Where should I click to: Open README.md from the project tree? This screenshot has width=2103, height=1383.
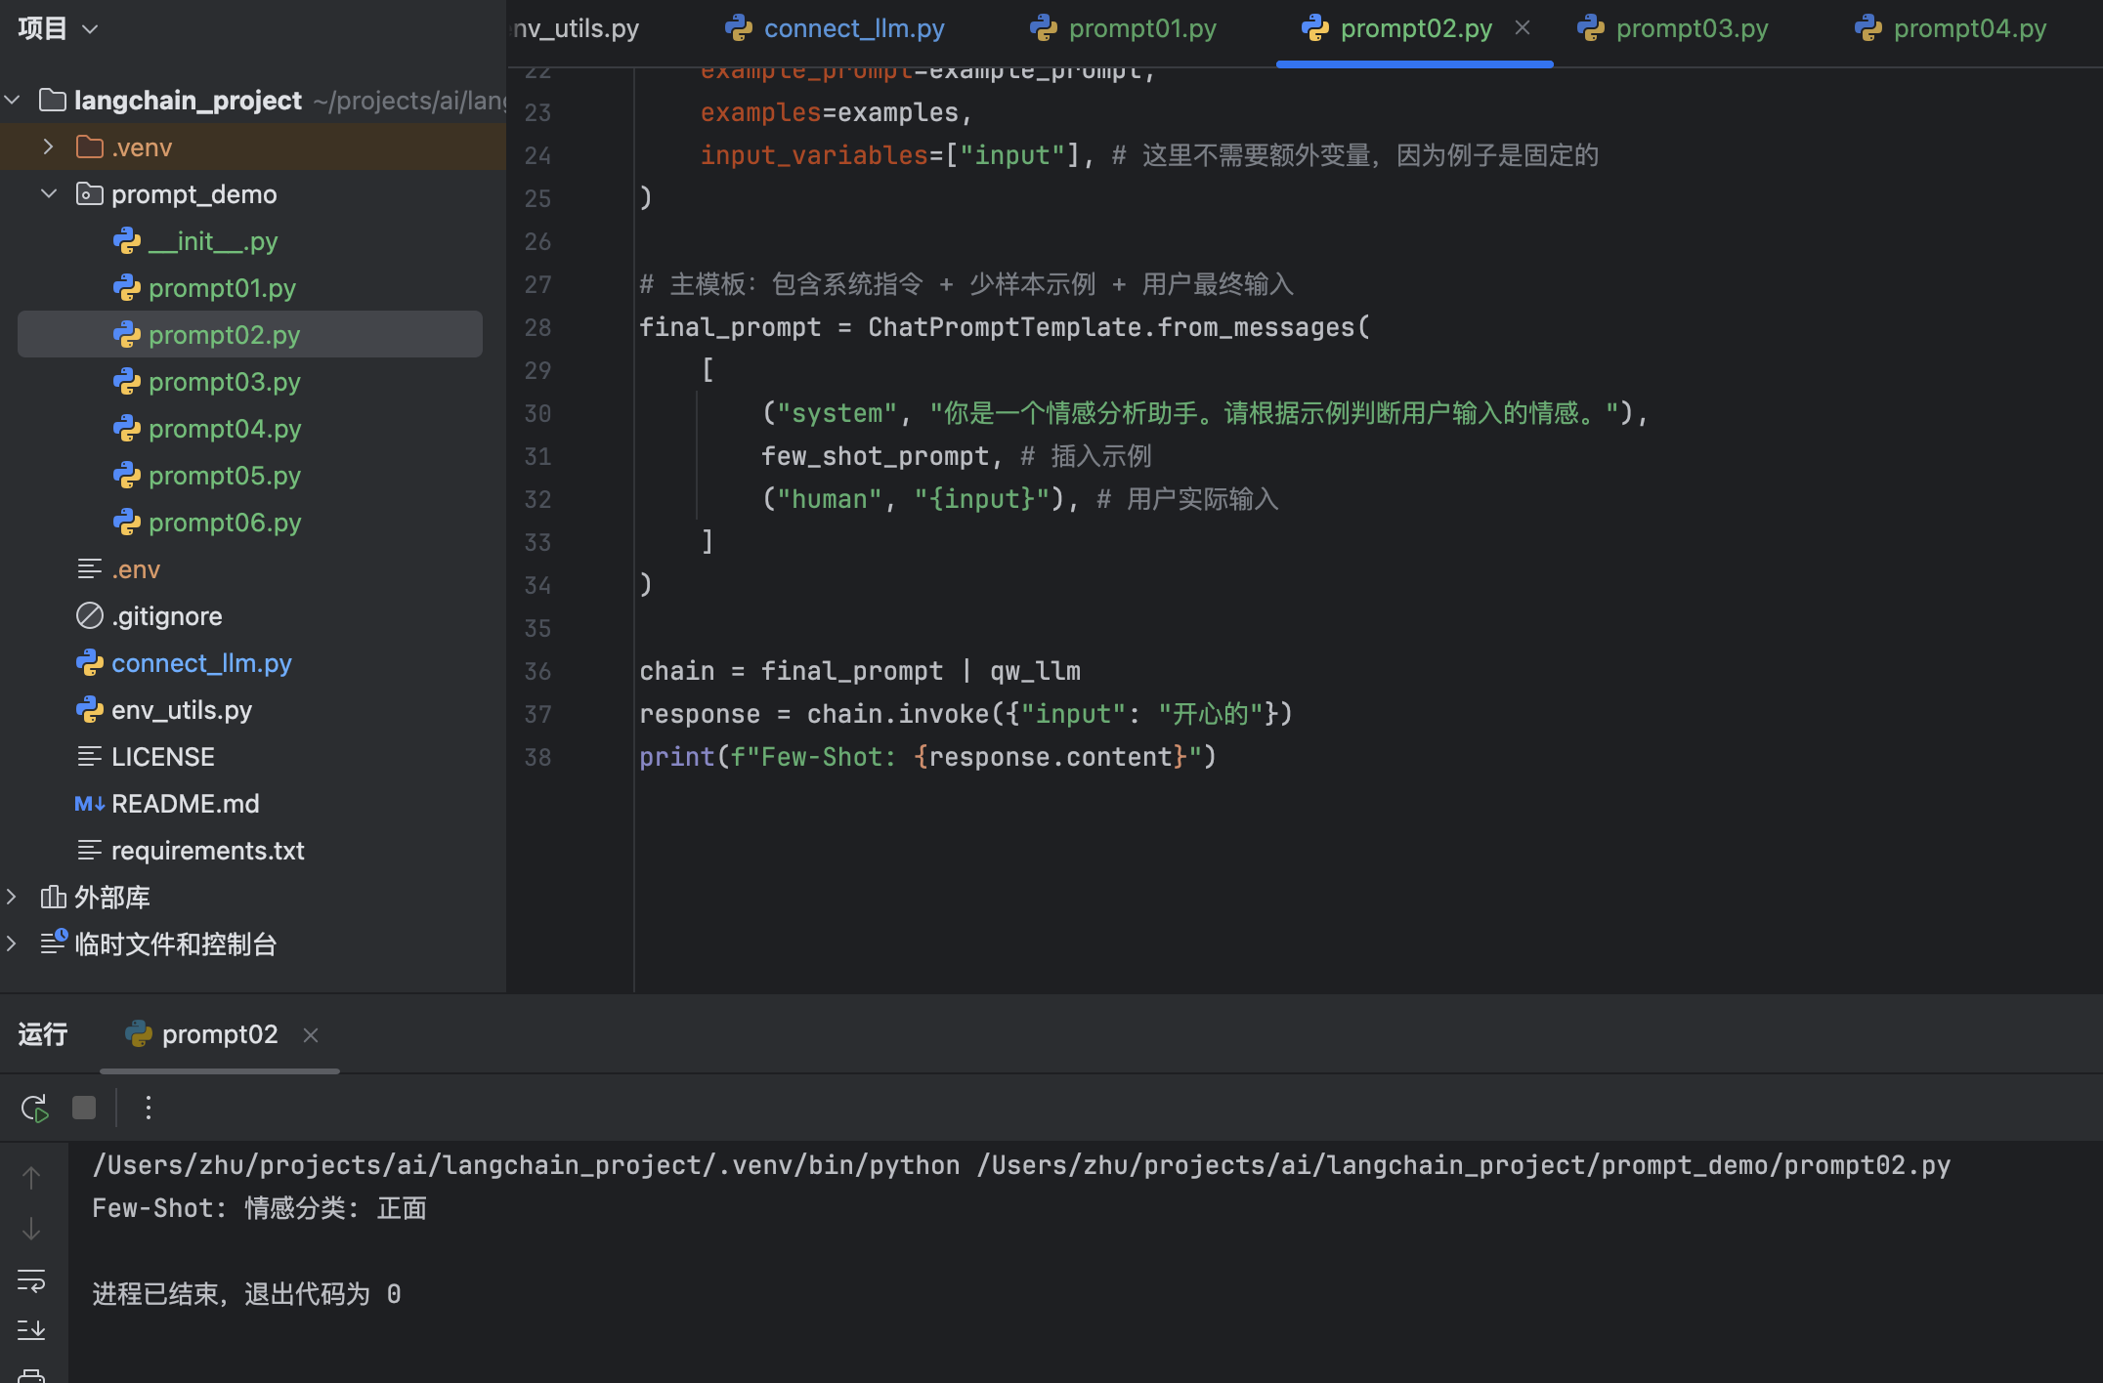click(x=185, y=804)
